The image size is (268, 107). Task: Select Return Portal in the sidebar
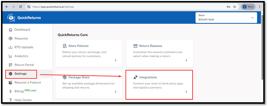(24, 65)
